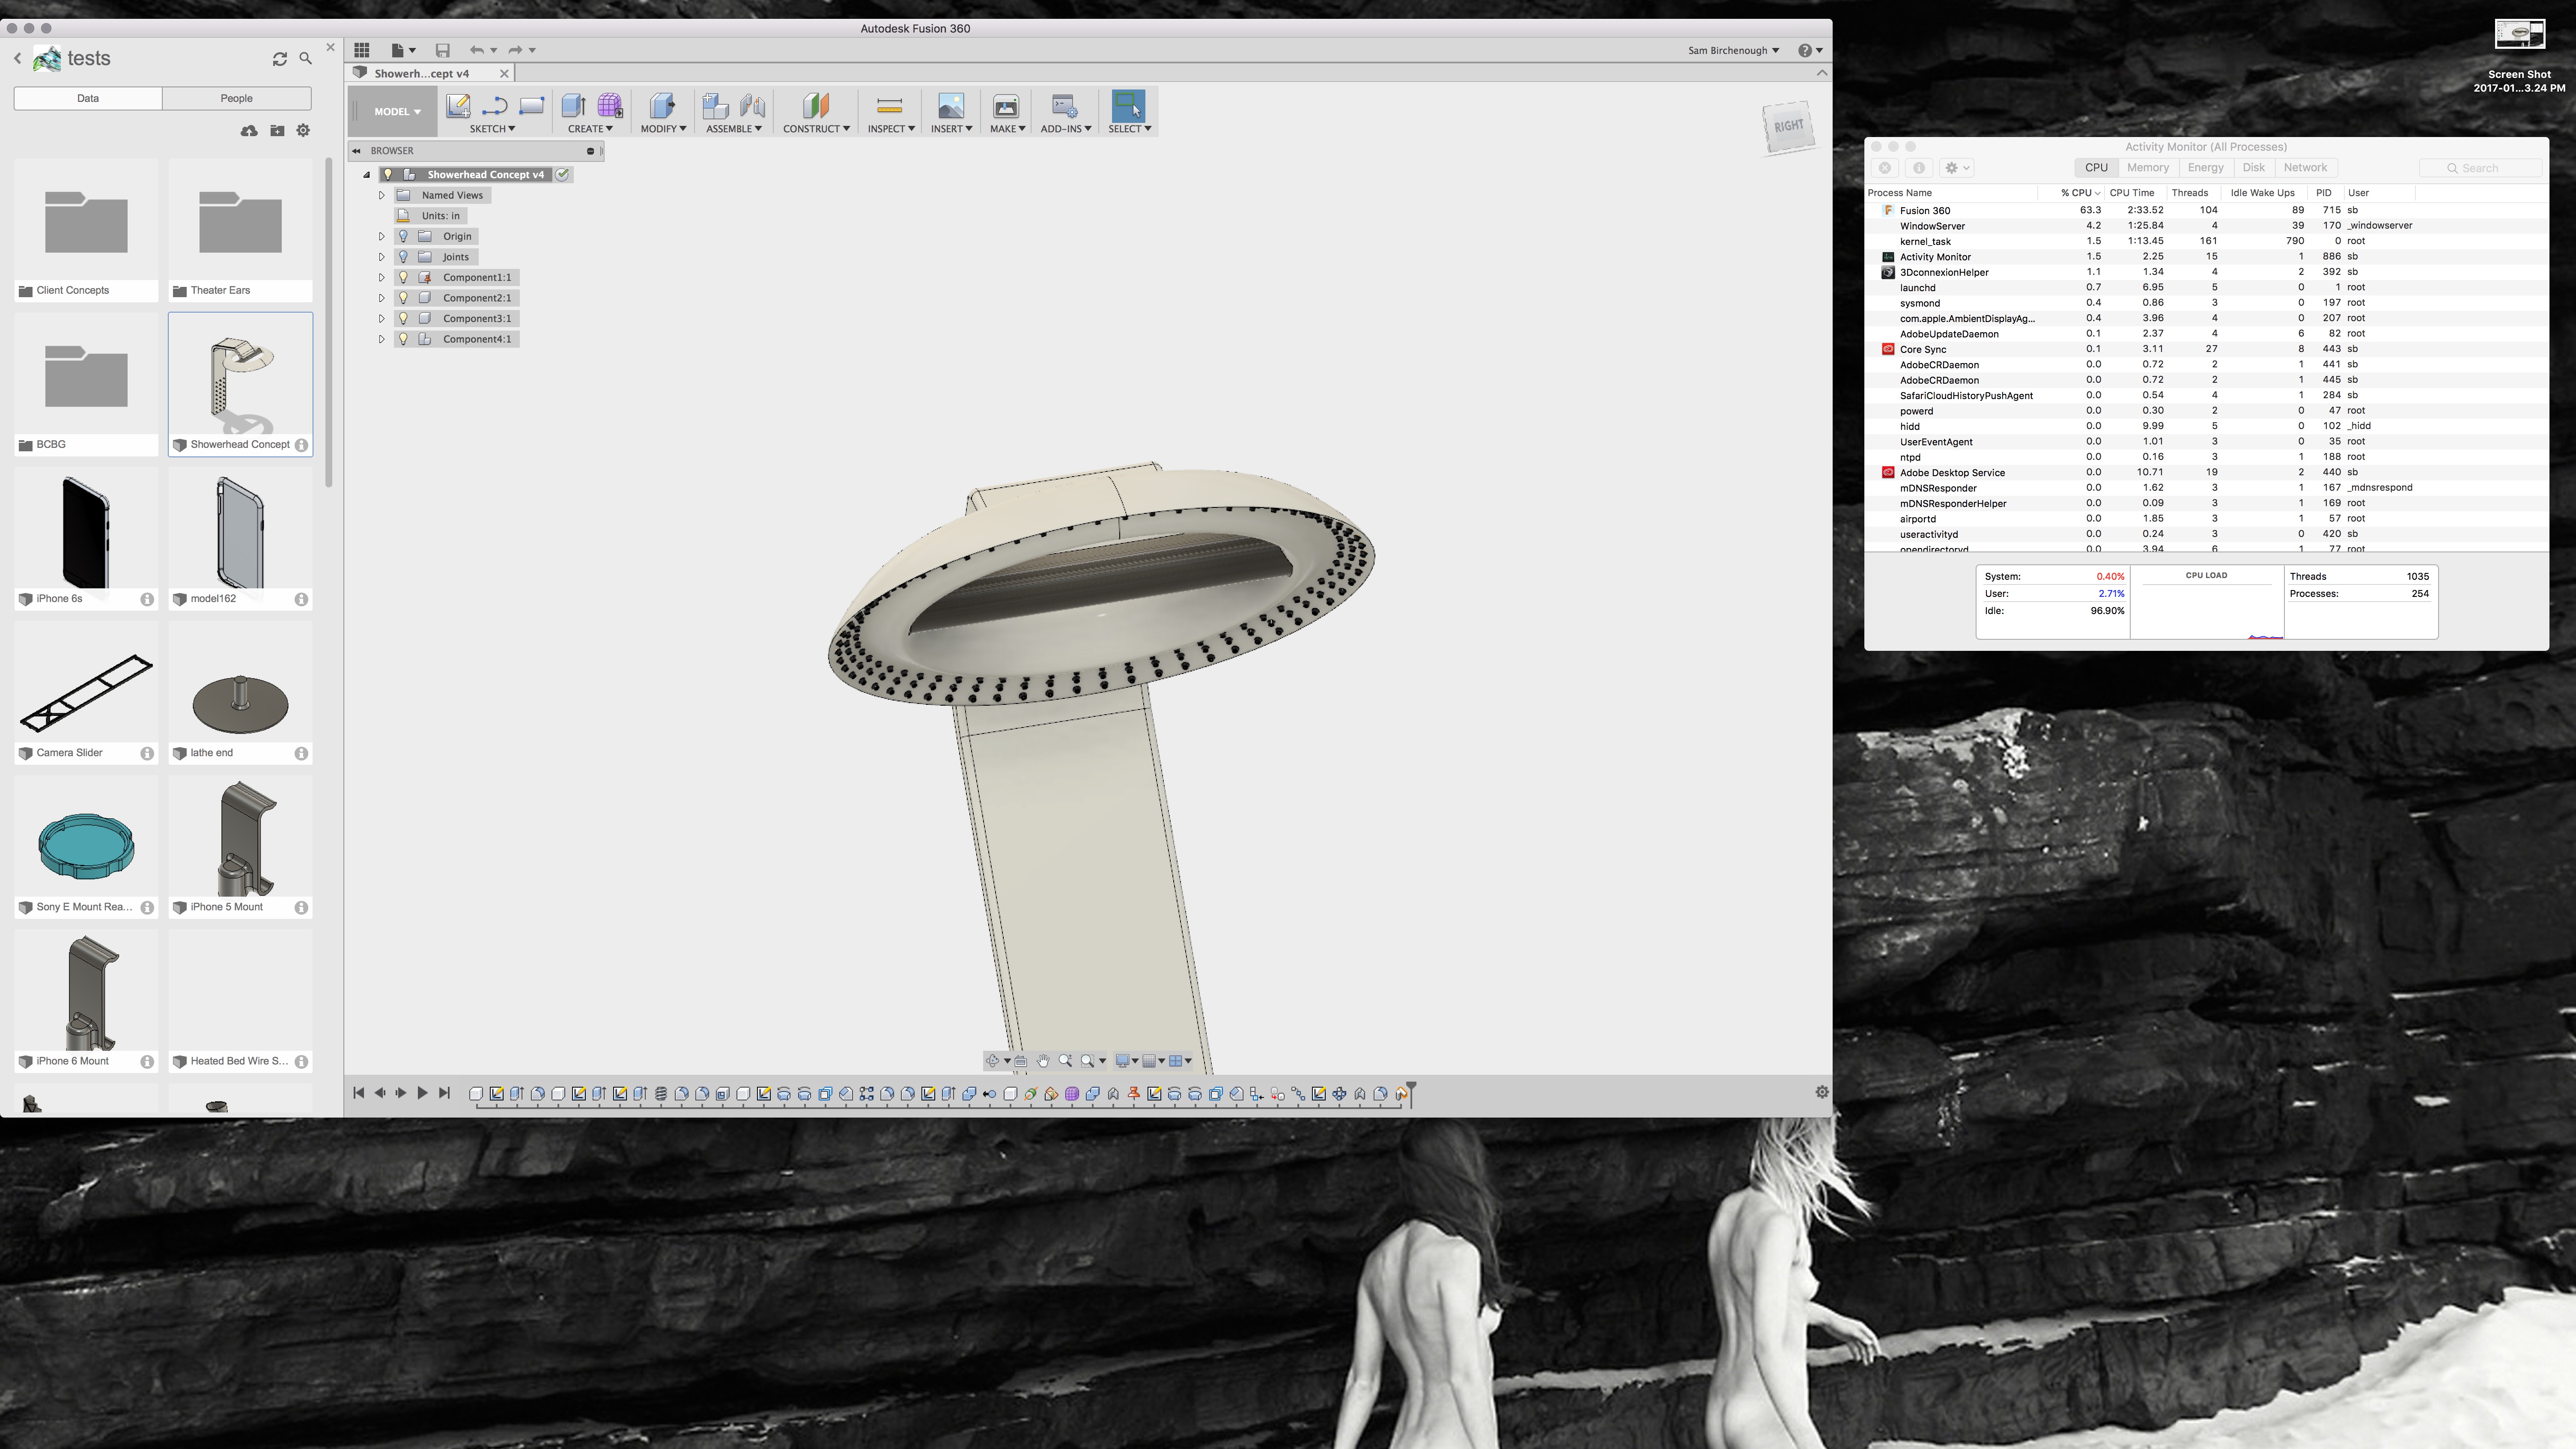
Task: Toggle the data panel grid icon
Action: (x=362, y=50)
